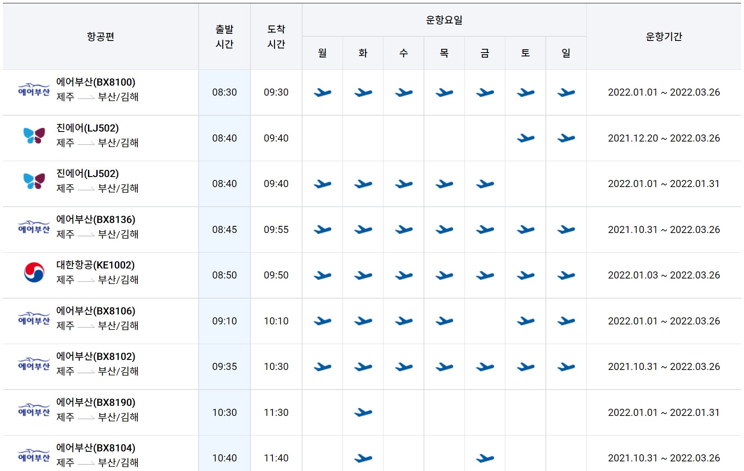This screenshot has width=744, height=471.
Task: Click Tuesday plane icon for BX8102
Action: pyautogui.click(x=363, y=367)
